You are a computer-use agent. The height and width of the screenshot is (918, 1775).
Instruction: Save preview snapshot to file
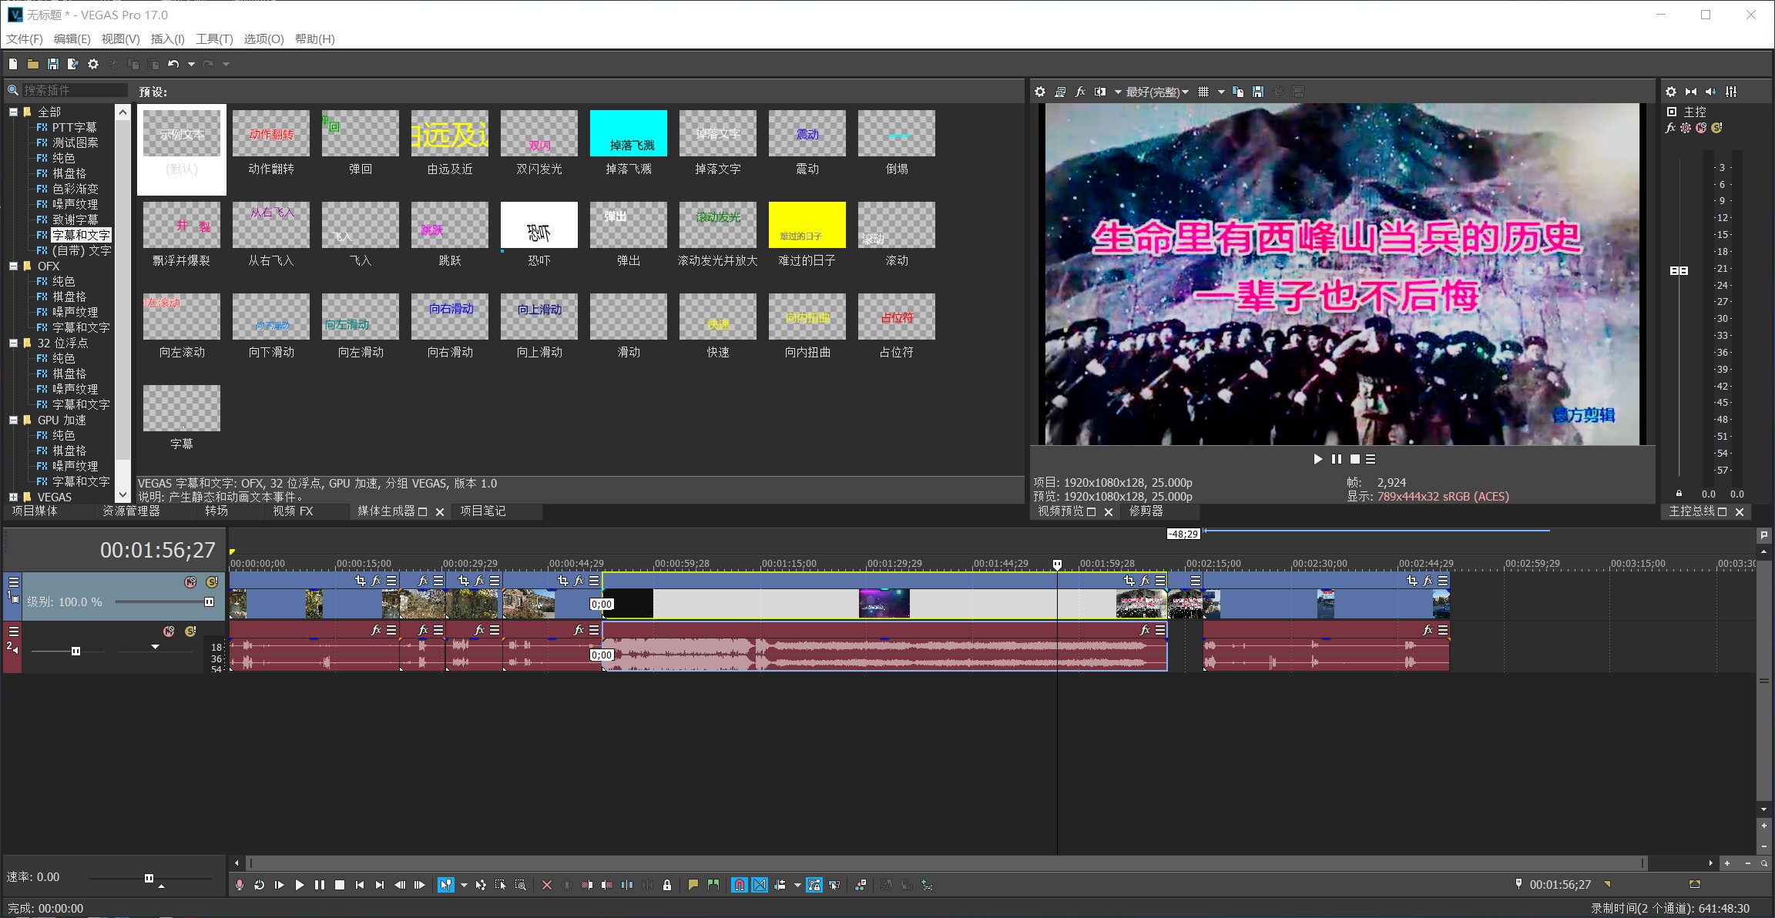(1258, 92)
